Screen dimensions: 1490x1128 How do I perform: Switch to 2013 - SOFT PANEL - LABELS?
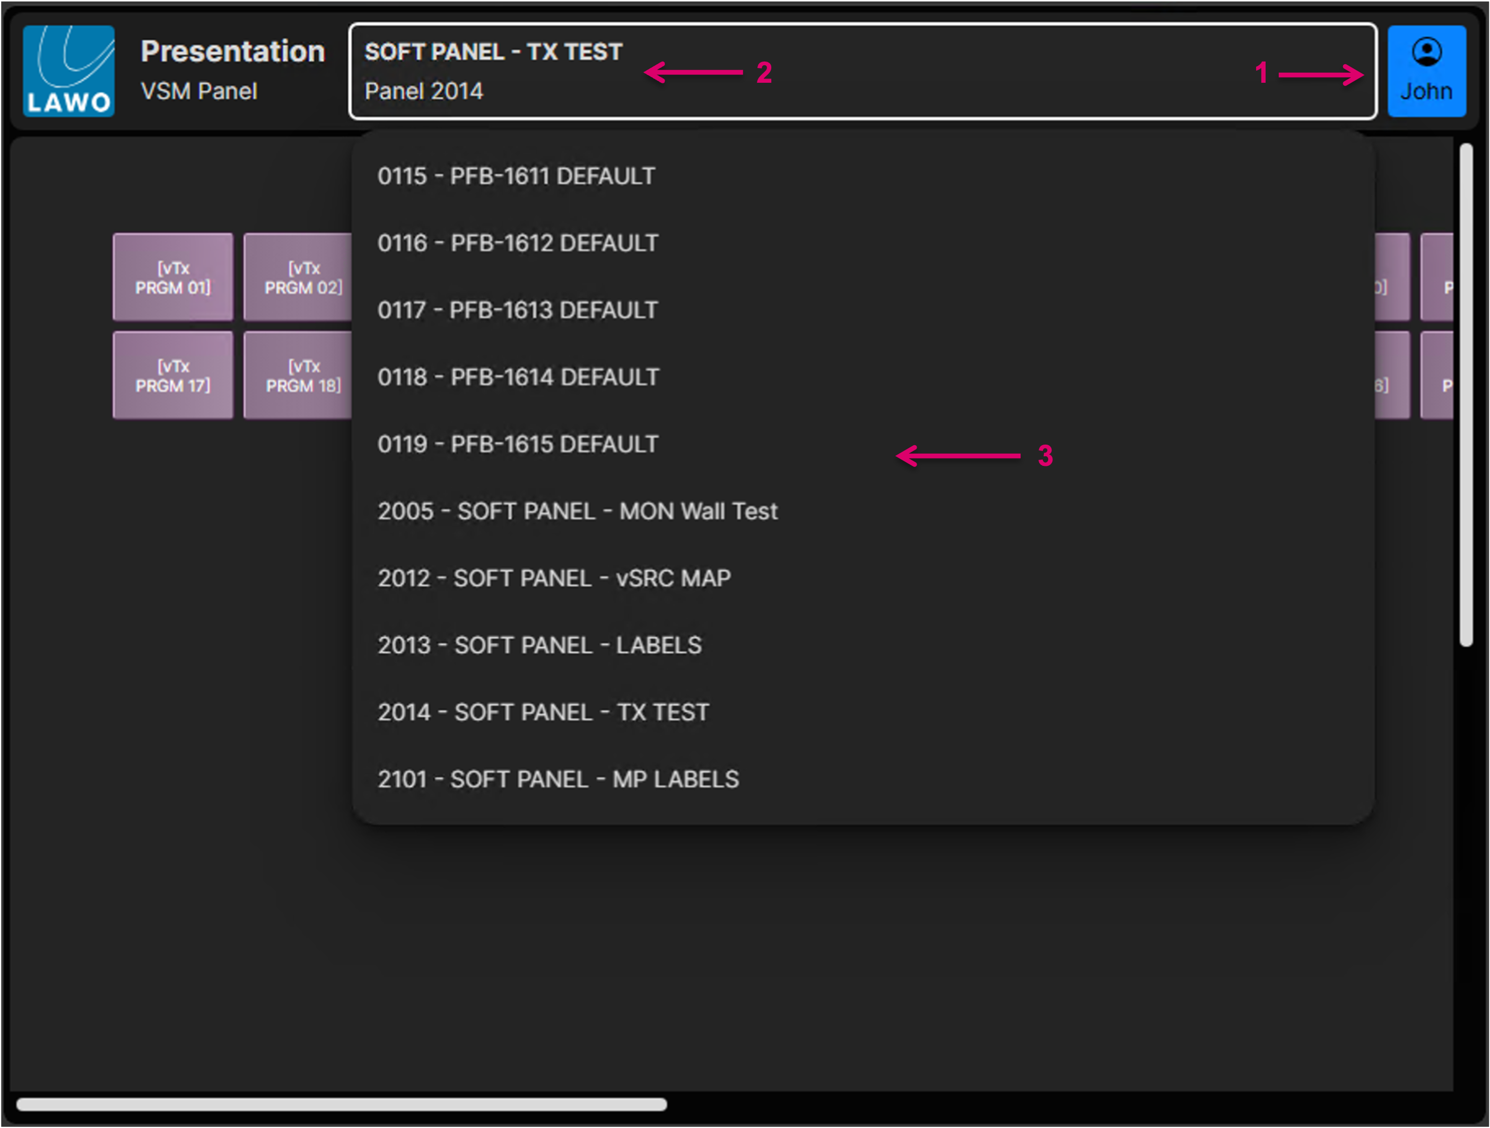tap(539, 645)
